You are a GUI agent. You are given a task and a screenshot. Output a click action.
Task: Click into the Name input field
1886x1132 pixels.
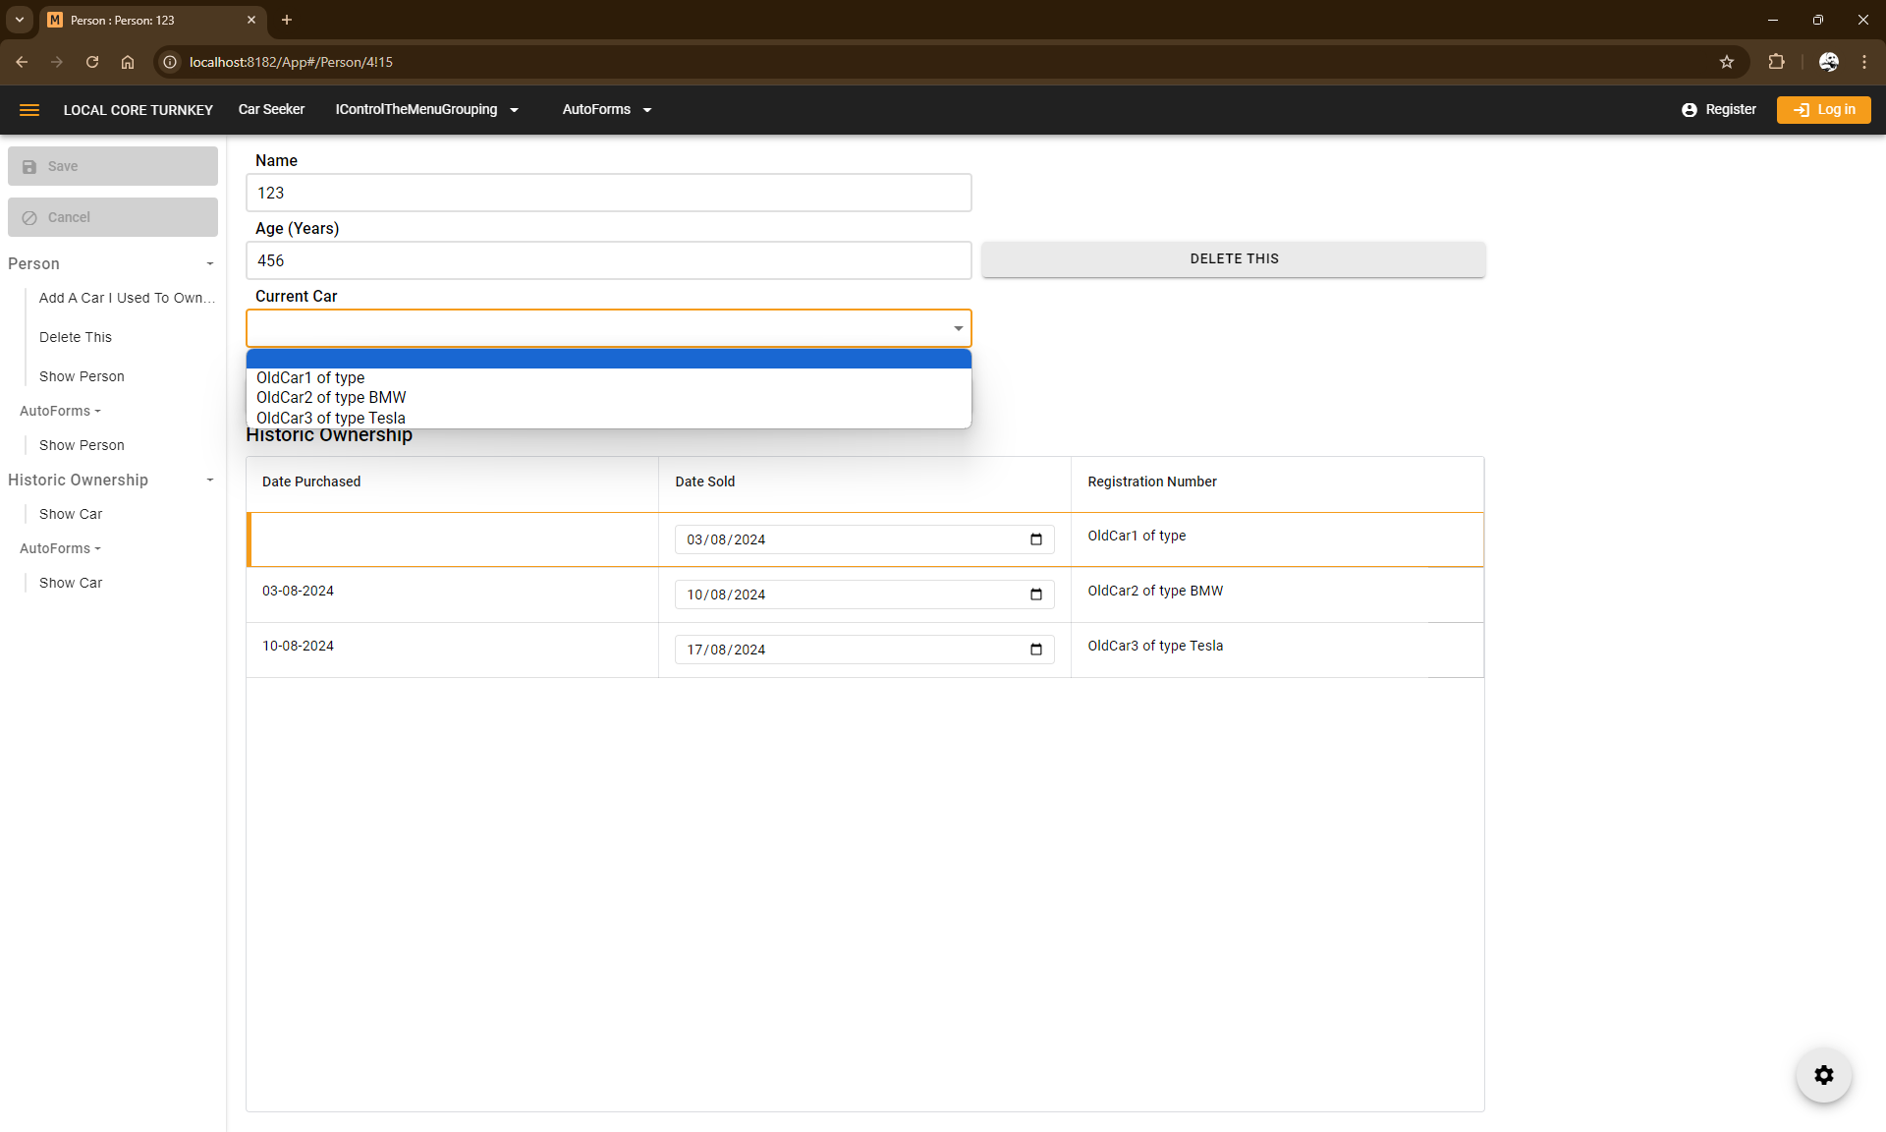[608, 194]
